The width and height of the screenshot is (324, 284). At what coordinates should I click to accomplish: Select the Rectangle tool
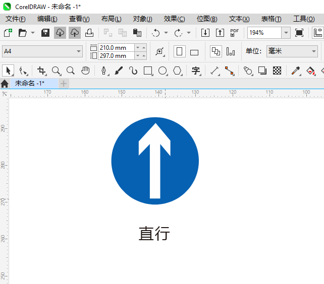click(x=148, y=70)
